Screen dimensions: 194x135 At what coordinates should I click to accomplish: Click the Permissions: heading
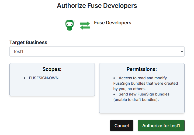coord(142,69)
